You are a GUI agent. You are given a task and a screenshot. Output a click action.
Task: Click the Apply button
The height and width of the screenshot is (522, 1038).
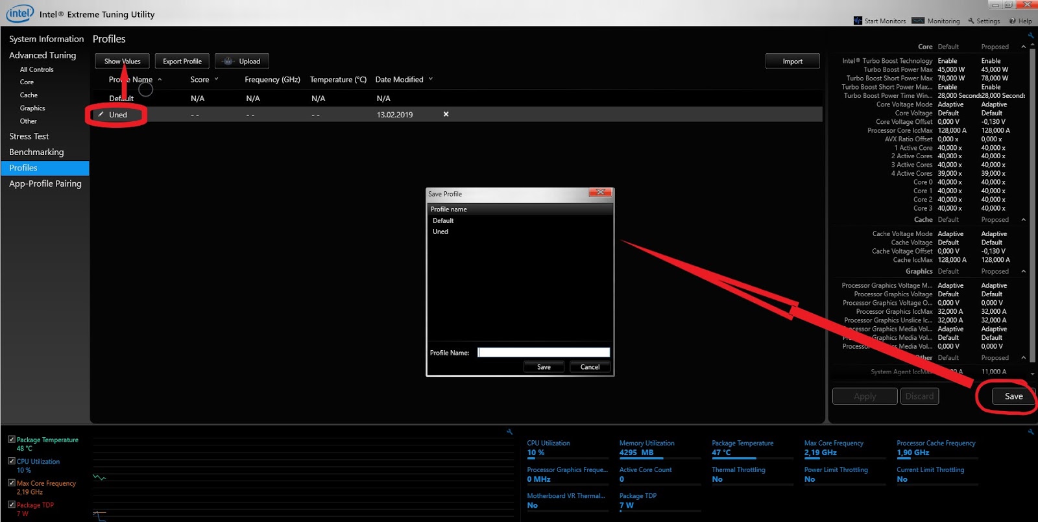865,396
